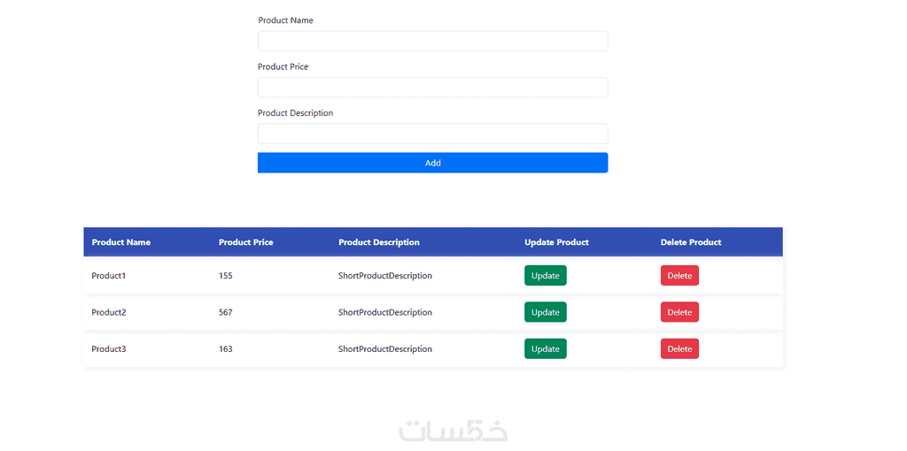Click the Update Product column header
This screenshot has width=907, height=451.
click(x=556, y=242)
